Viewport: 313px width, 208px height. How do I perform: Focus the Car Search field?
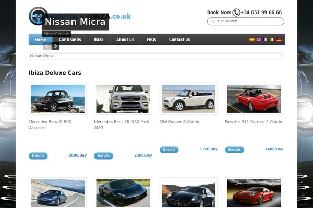[x=246, y=21]
